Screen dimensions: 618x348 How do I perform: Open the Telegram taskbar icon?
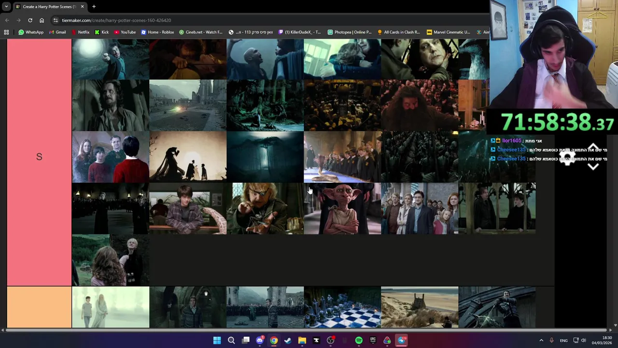point(402,340)
